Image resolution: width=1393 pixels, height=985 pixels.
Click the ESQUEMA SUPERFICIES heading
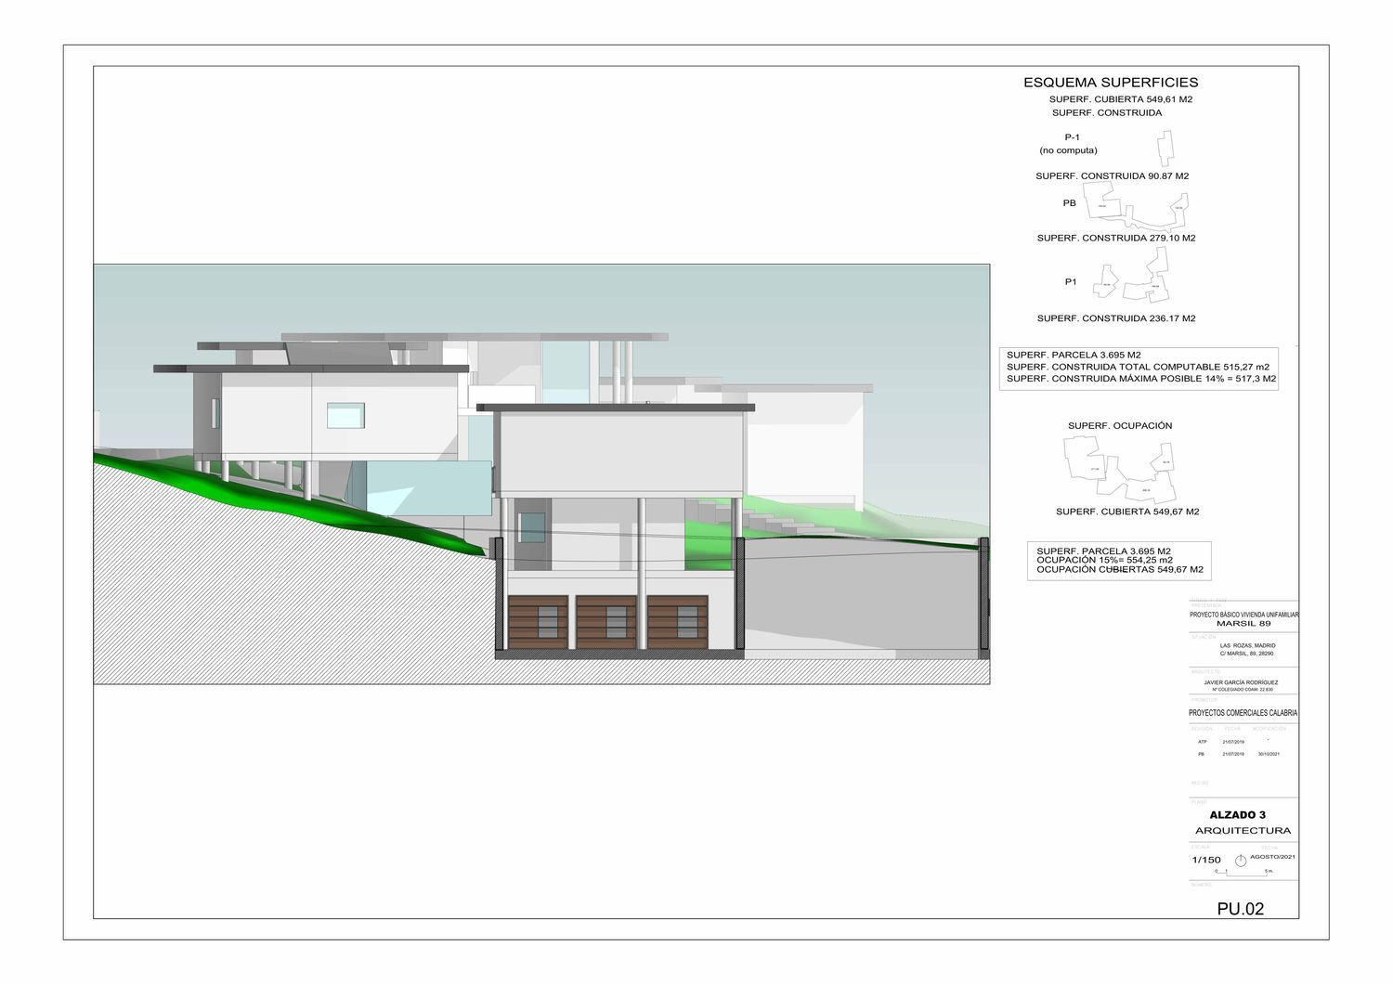coord(1111,83)
